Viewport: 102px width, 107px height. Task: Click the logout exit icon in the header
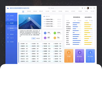(x=94, y=8)
